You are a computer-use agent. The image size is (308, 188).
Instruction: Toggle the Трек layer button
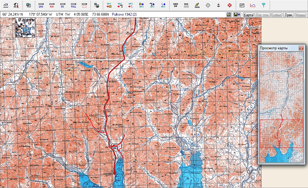(x=288, y=14)
